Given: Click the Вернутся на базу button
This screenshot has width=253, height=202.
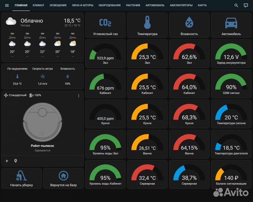Looking at the screenshot, I should pyautogui.click(x=63, y=178).
